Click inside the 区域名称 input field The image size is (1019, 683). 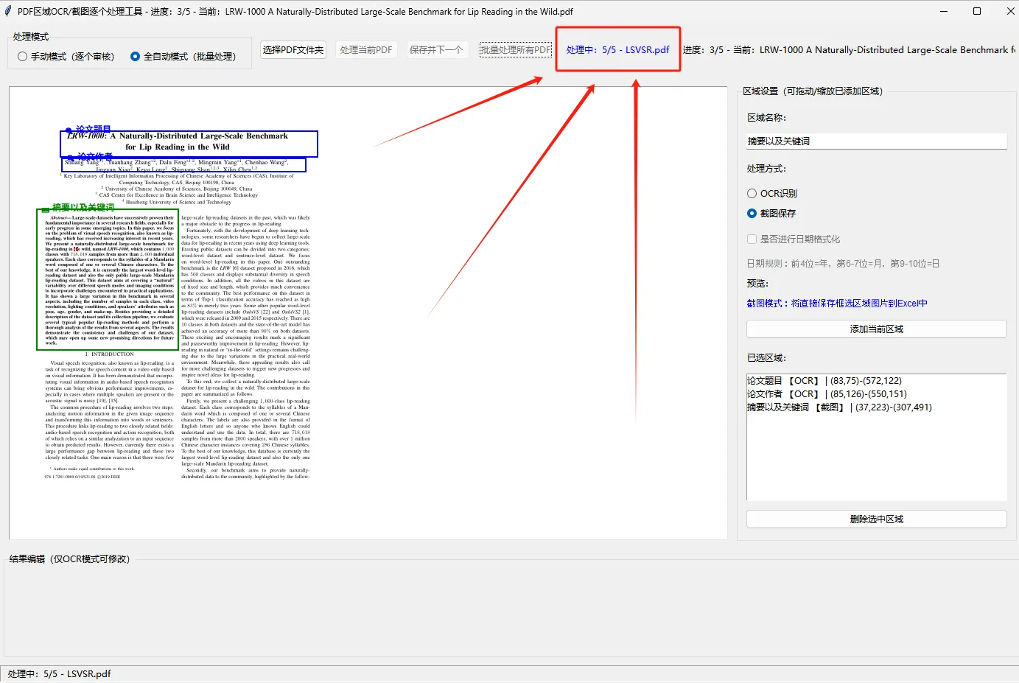[x=876, y=140]
